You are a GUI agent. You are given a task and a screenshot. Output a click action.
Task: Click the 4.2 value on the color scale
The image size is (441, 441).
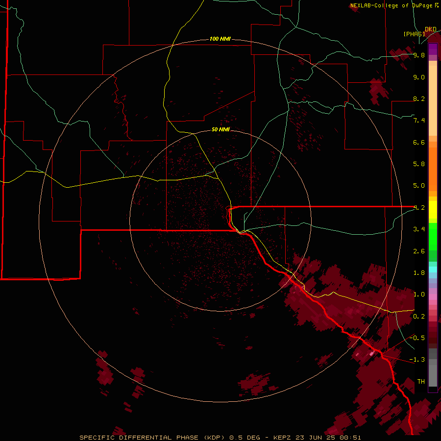[419, 208]
